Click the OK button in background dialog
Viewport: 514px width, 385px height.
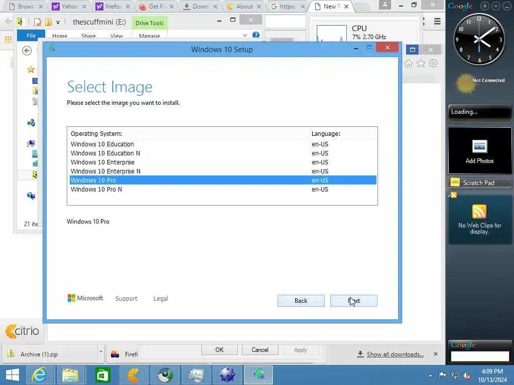point(219,349)
